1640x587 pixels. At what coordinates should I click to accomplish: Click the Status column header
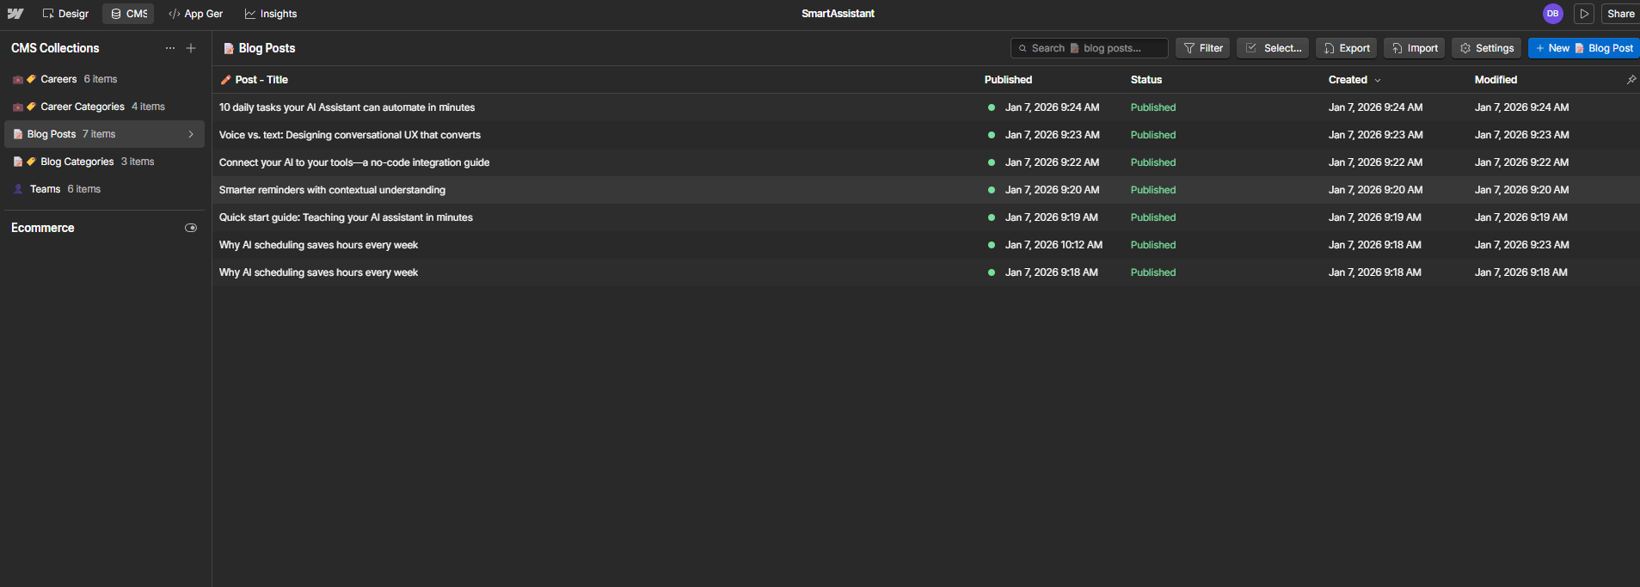[1146, 80]
